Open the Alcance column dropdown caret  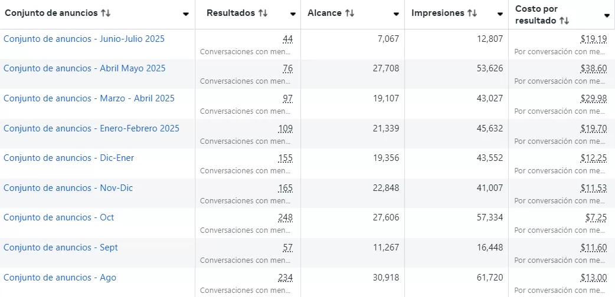(x=397, y=14)
